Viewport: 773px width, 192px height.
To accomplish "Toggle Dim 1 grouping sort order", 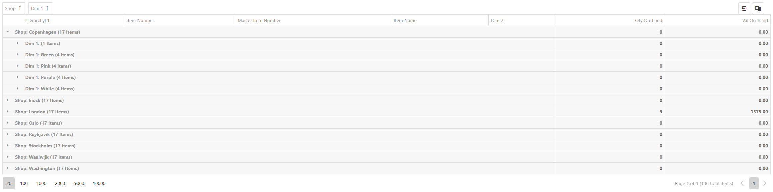I will [40, 8].
